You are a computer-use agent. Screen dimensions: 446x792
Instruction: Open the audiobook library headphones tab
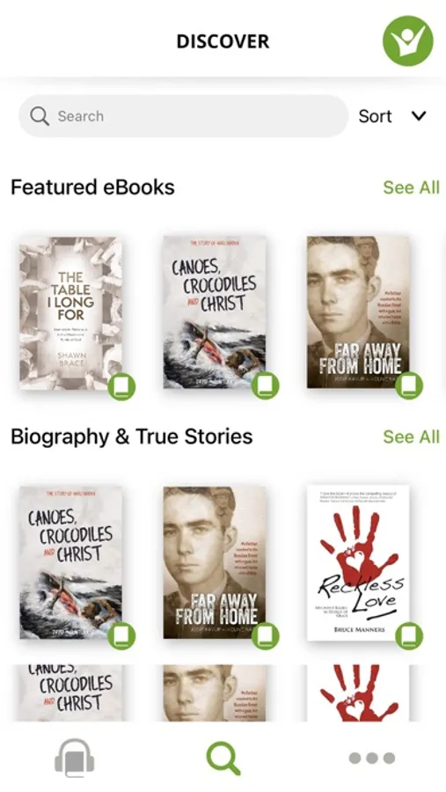(x=74, y=758)
